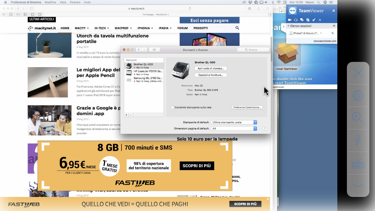Show keyboard via remote toolbar icon
This screenshot has height=211, width=375.
coord(358,164)
